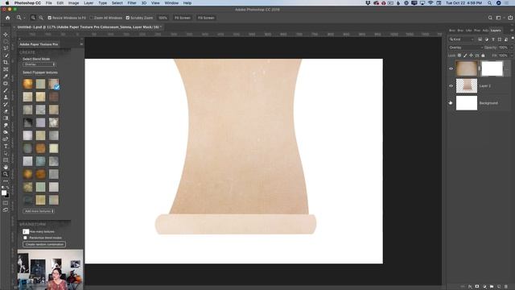Open the Opacity value dropdown
515x290 pixels.
click(512, 48)
